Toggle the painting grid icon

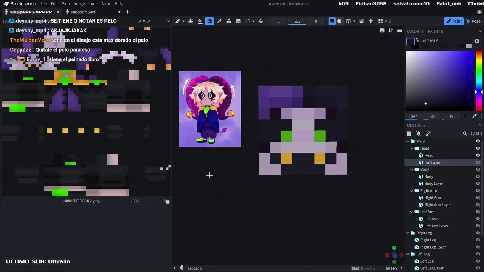tap(371, 21)
